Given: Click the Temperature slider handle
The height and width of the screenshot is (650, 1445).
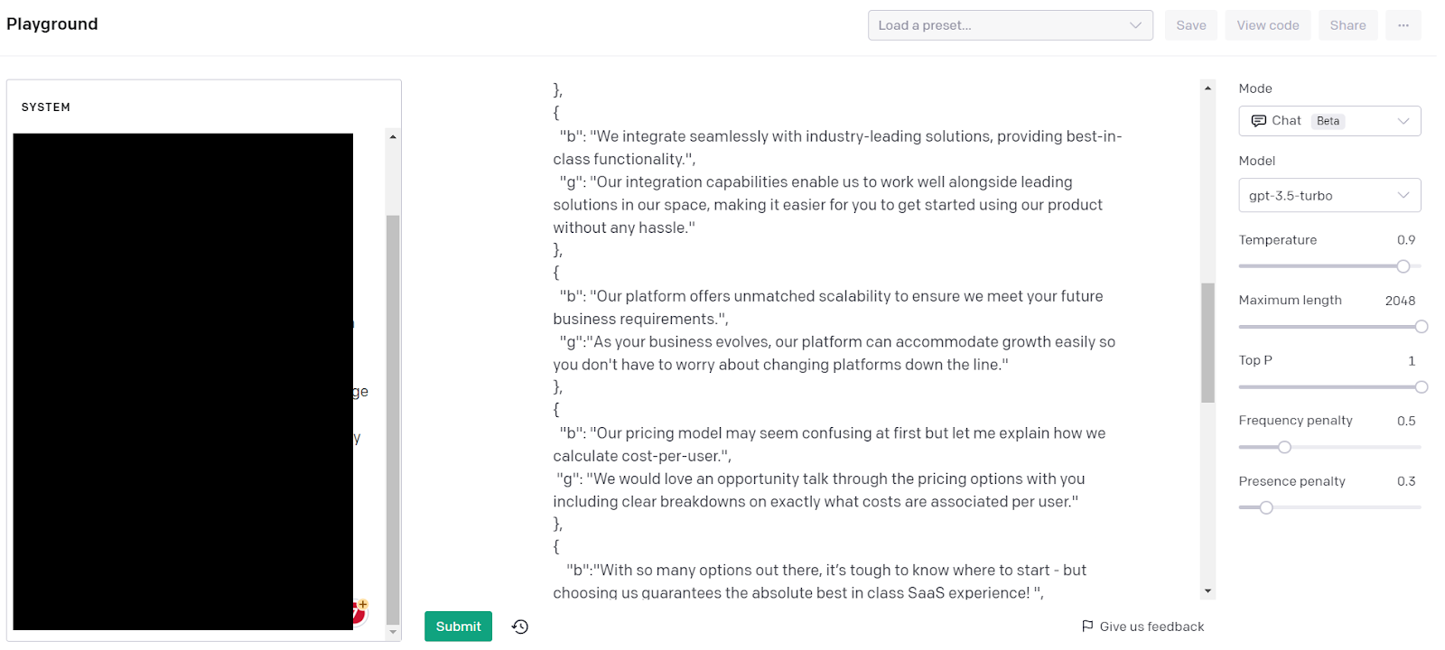Looking at the screenshot, I should 1403,265.
